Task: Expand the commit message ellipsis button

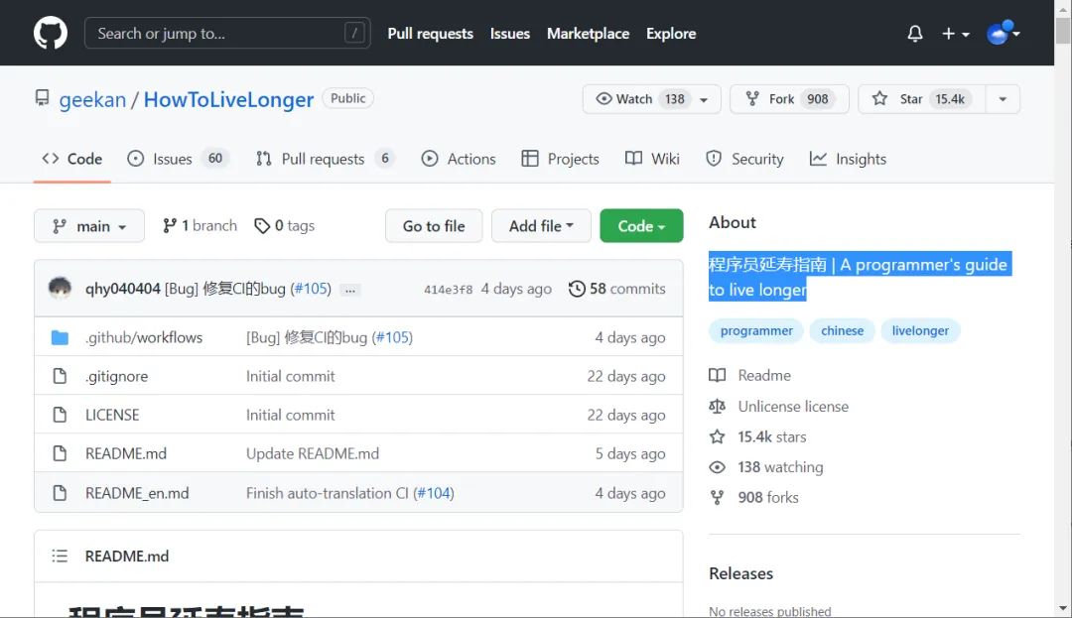Action: [350, 290]
